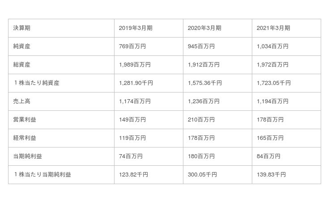Screen dimensions: 331x202
Task: Select the 2019年3月期 column header
Action: coord(136,28)
